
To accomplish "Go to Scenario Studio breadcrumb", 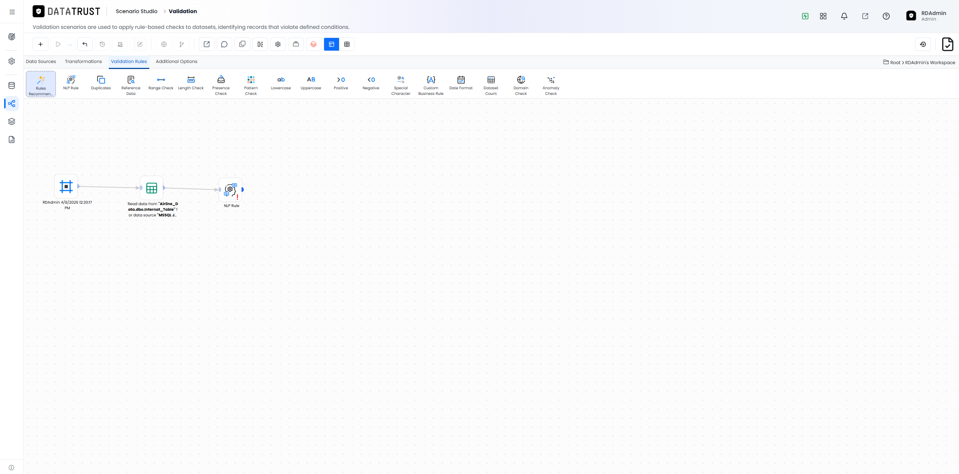I will [137, 11].
